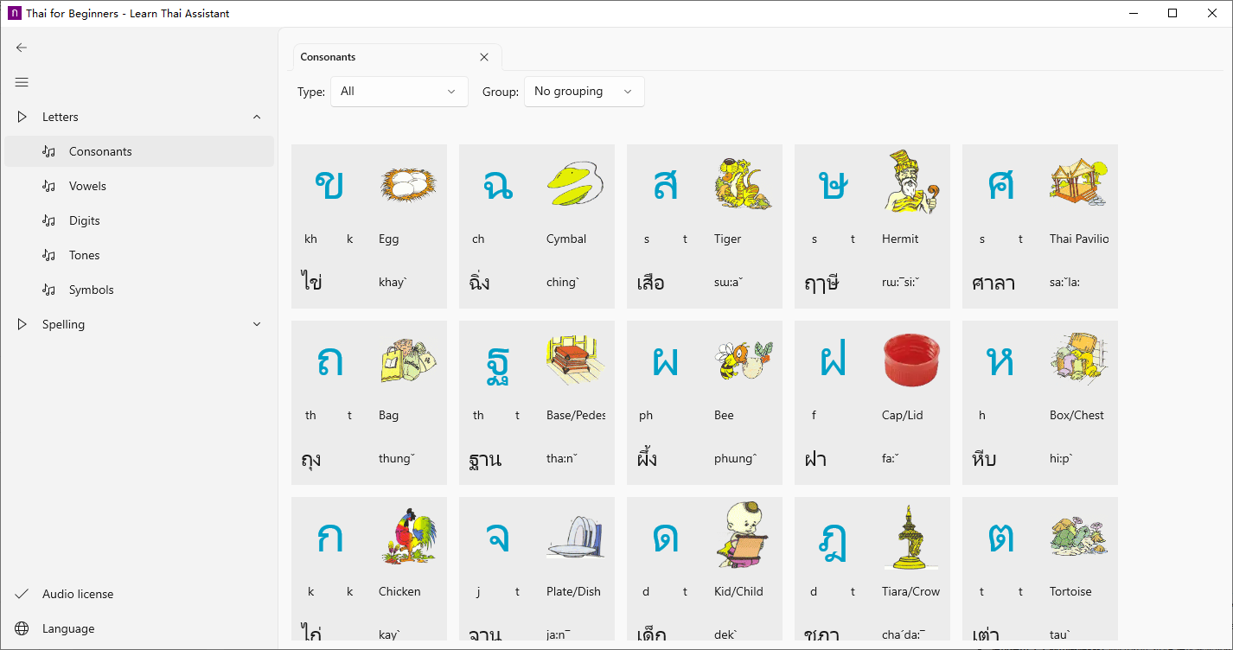This screenshot has height=650, width=1233.
Task: Click the Thai word ถุง on Bag card
Action: [x=311, y=459]
